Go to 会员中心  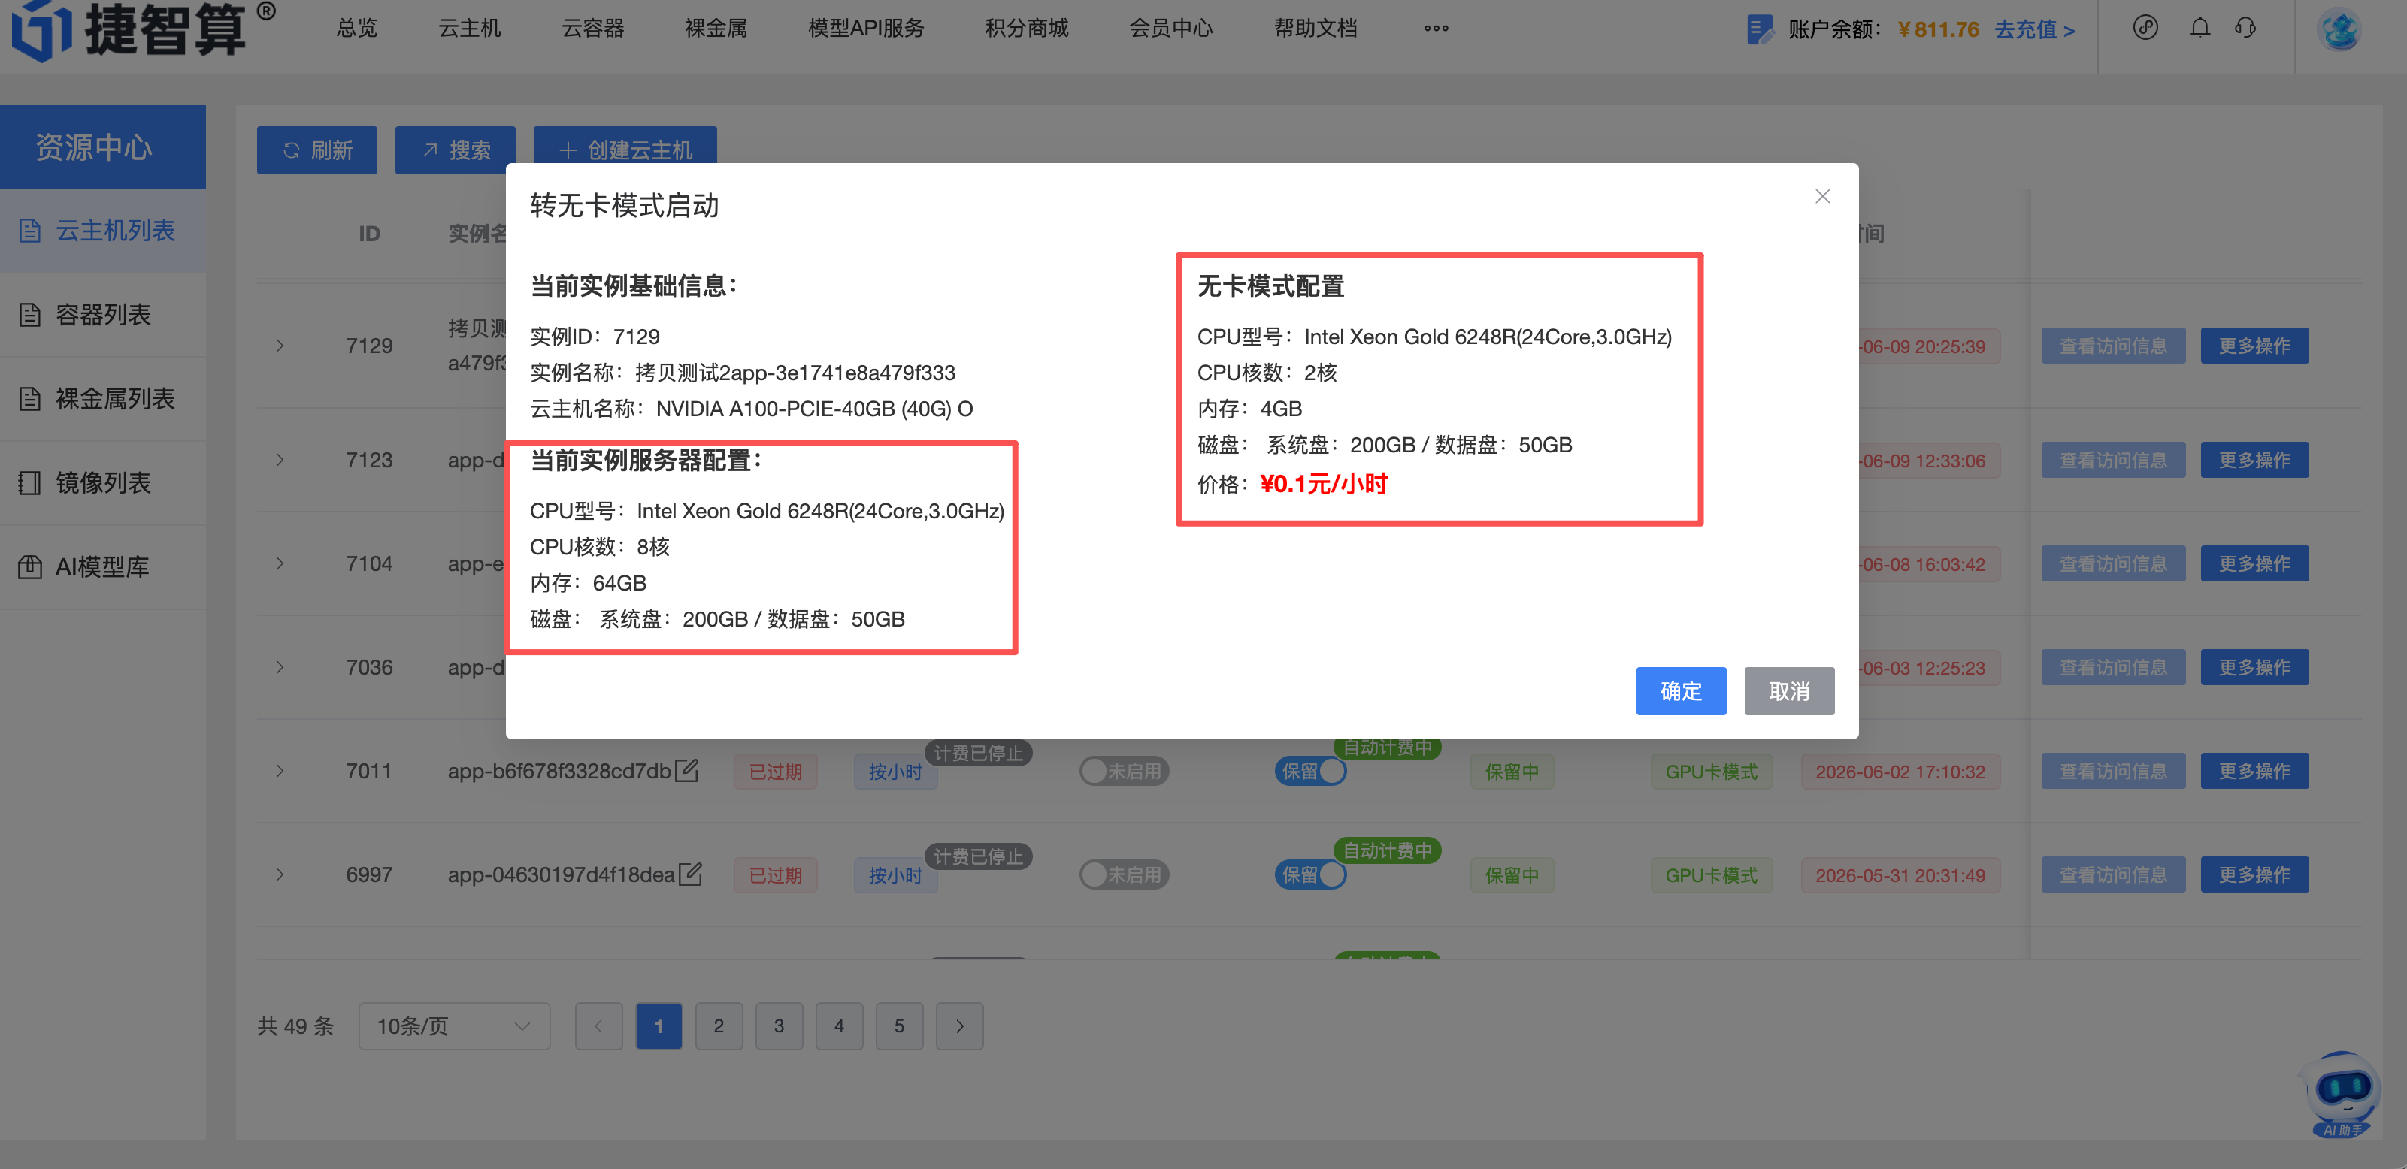1170,29
